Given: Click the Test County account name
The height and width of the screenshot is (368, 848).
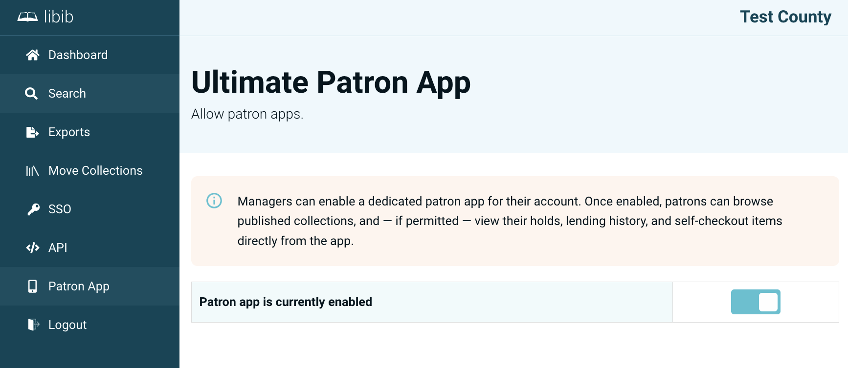Looking at the screenshot, I should pyautogui.click(x=785, y=17).
